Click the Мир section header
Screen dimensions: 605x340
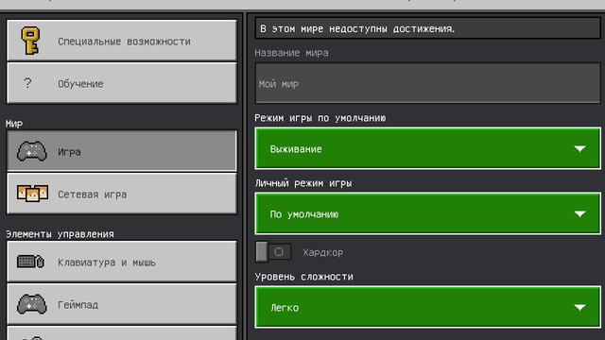[14, 124]
